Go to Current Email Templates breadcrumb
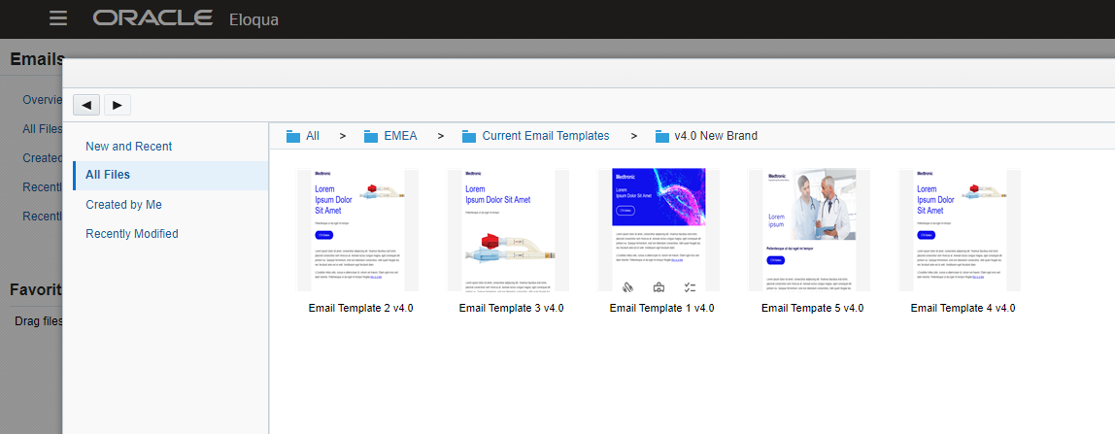 pyautogui.click(x=545, y=136)
